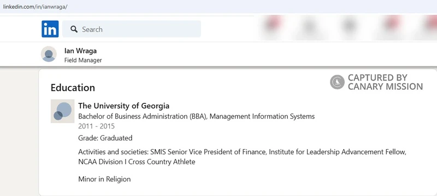Click the Canary Mission bird watermark icon
The height and width of the screenshot is (196, 437).
tap(337, 82)
